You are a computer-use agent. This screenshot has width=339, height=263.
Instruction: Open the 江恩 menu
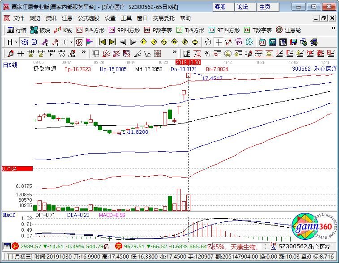coord(67,18)
